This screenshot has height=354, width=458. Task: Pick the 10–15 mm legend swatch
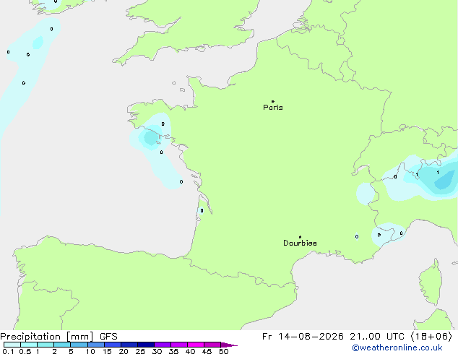point(96,345)
